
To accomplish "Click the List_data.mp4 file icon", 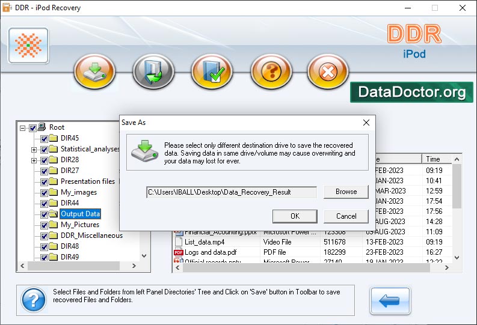I will pos(178,242).
